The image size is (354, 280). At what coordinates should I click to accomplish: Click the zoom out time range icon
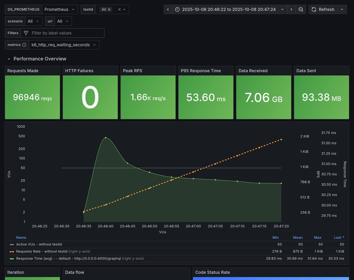(301, 9)
